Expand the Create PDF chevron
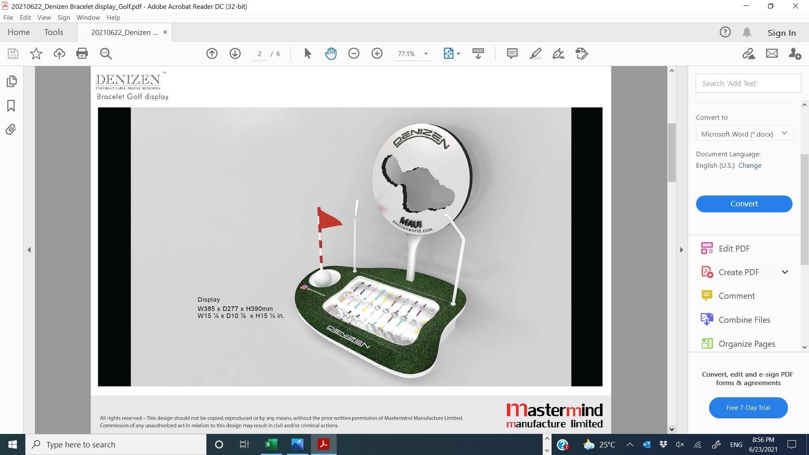The width and height of the screenshot is (809, 455). pos(785,272)
